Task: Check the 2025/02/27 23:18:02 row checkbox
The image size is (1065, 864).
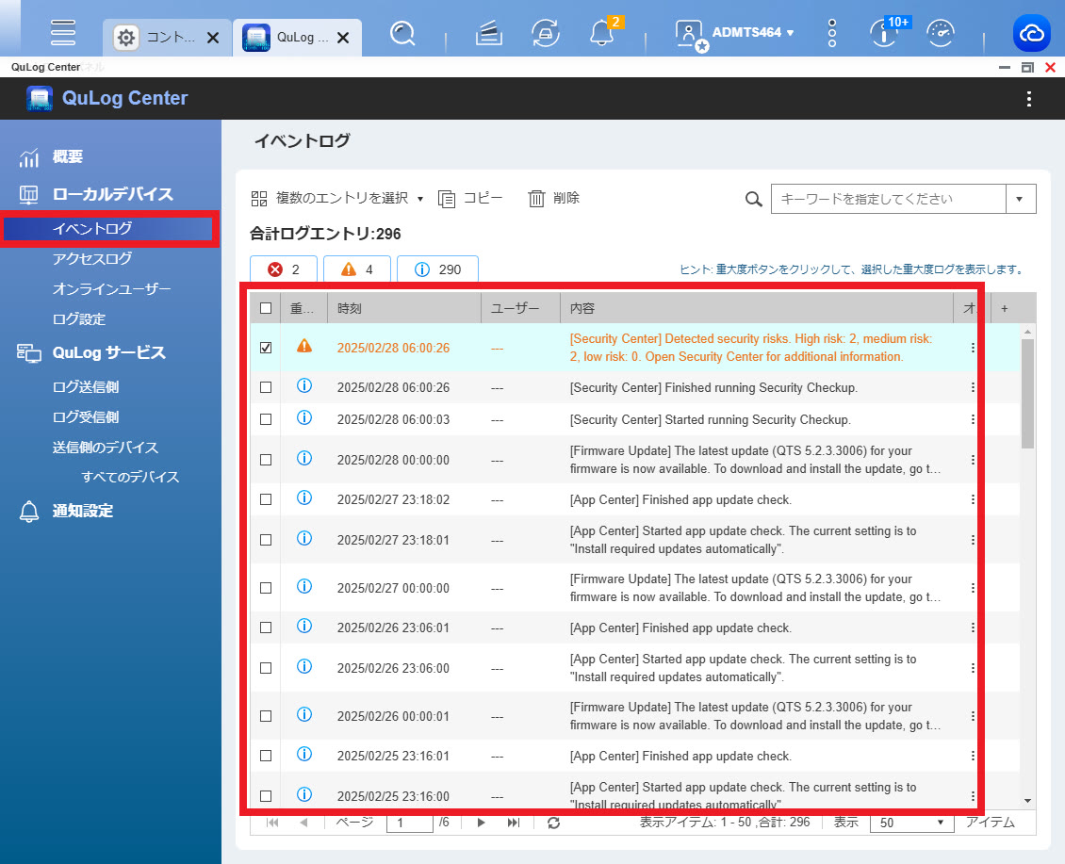Action: point(266,499)
